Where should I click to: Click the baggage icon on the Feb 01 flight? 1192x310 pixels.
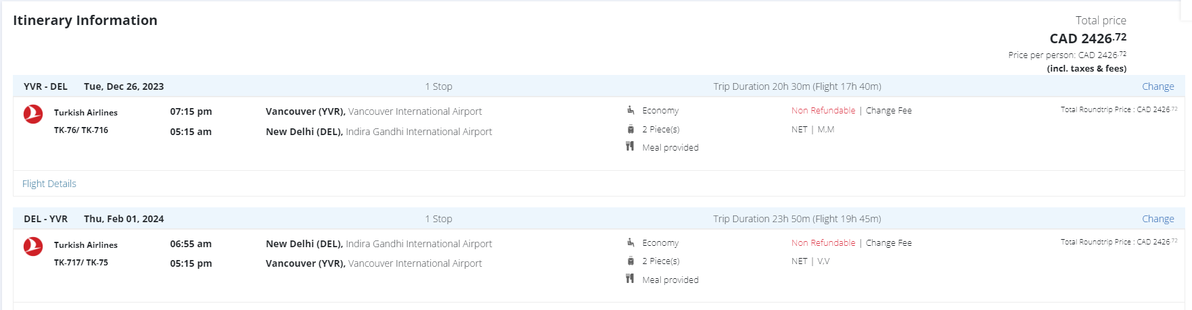pyautogui.click(x=631, y=261)
